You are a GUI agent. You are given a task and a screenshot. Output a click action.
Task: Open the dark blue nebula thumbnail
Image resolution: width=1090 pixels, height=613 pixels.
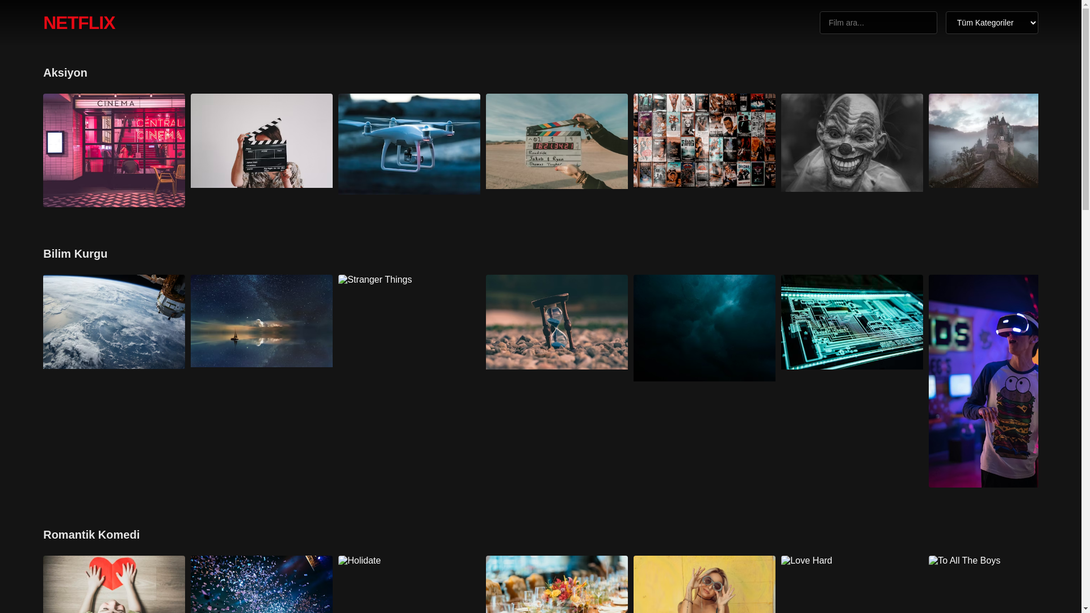[705, 328]
